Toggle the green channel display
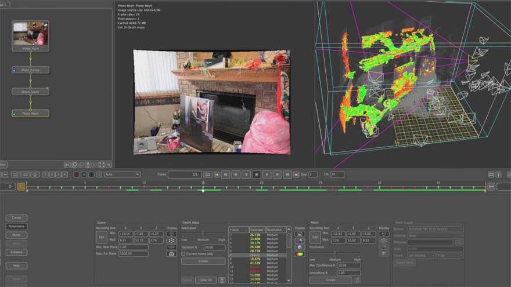This screenshot has width=511, height=287. [x=84, y=175]
